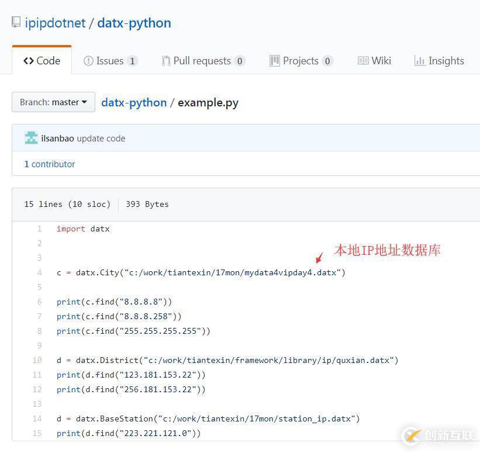Expand the Branch: master dropdown
This screenshot has height=453, width=480.
(53, 102)
